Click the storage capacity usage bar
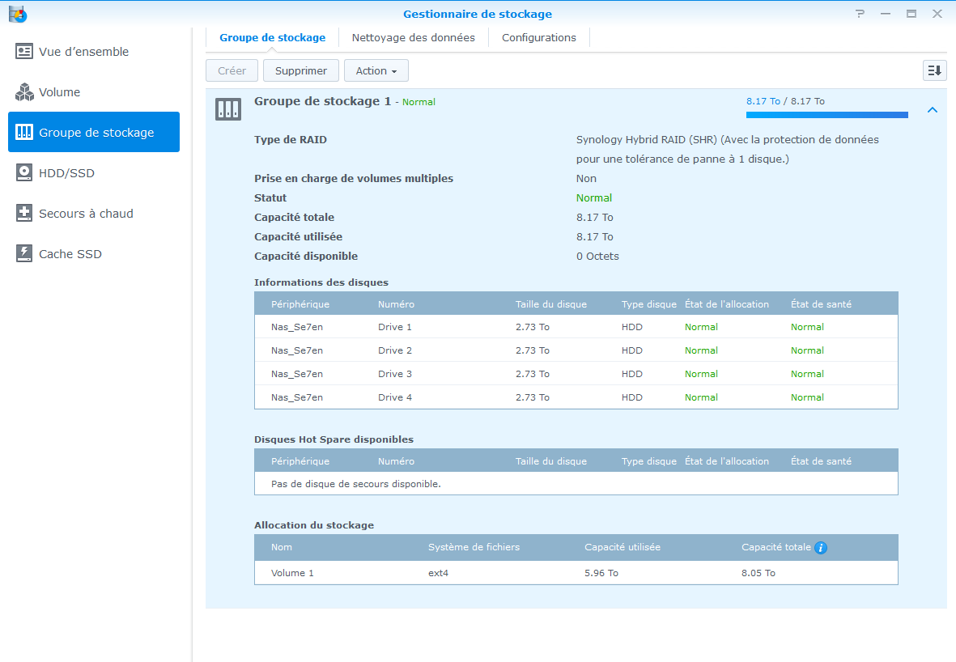This screenshot has width=956, height=662. (x=826, y=115)
